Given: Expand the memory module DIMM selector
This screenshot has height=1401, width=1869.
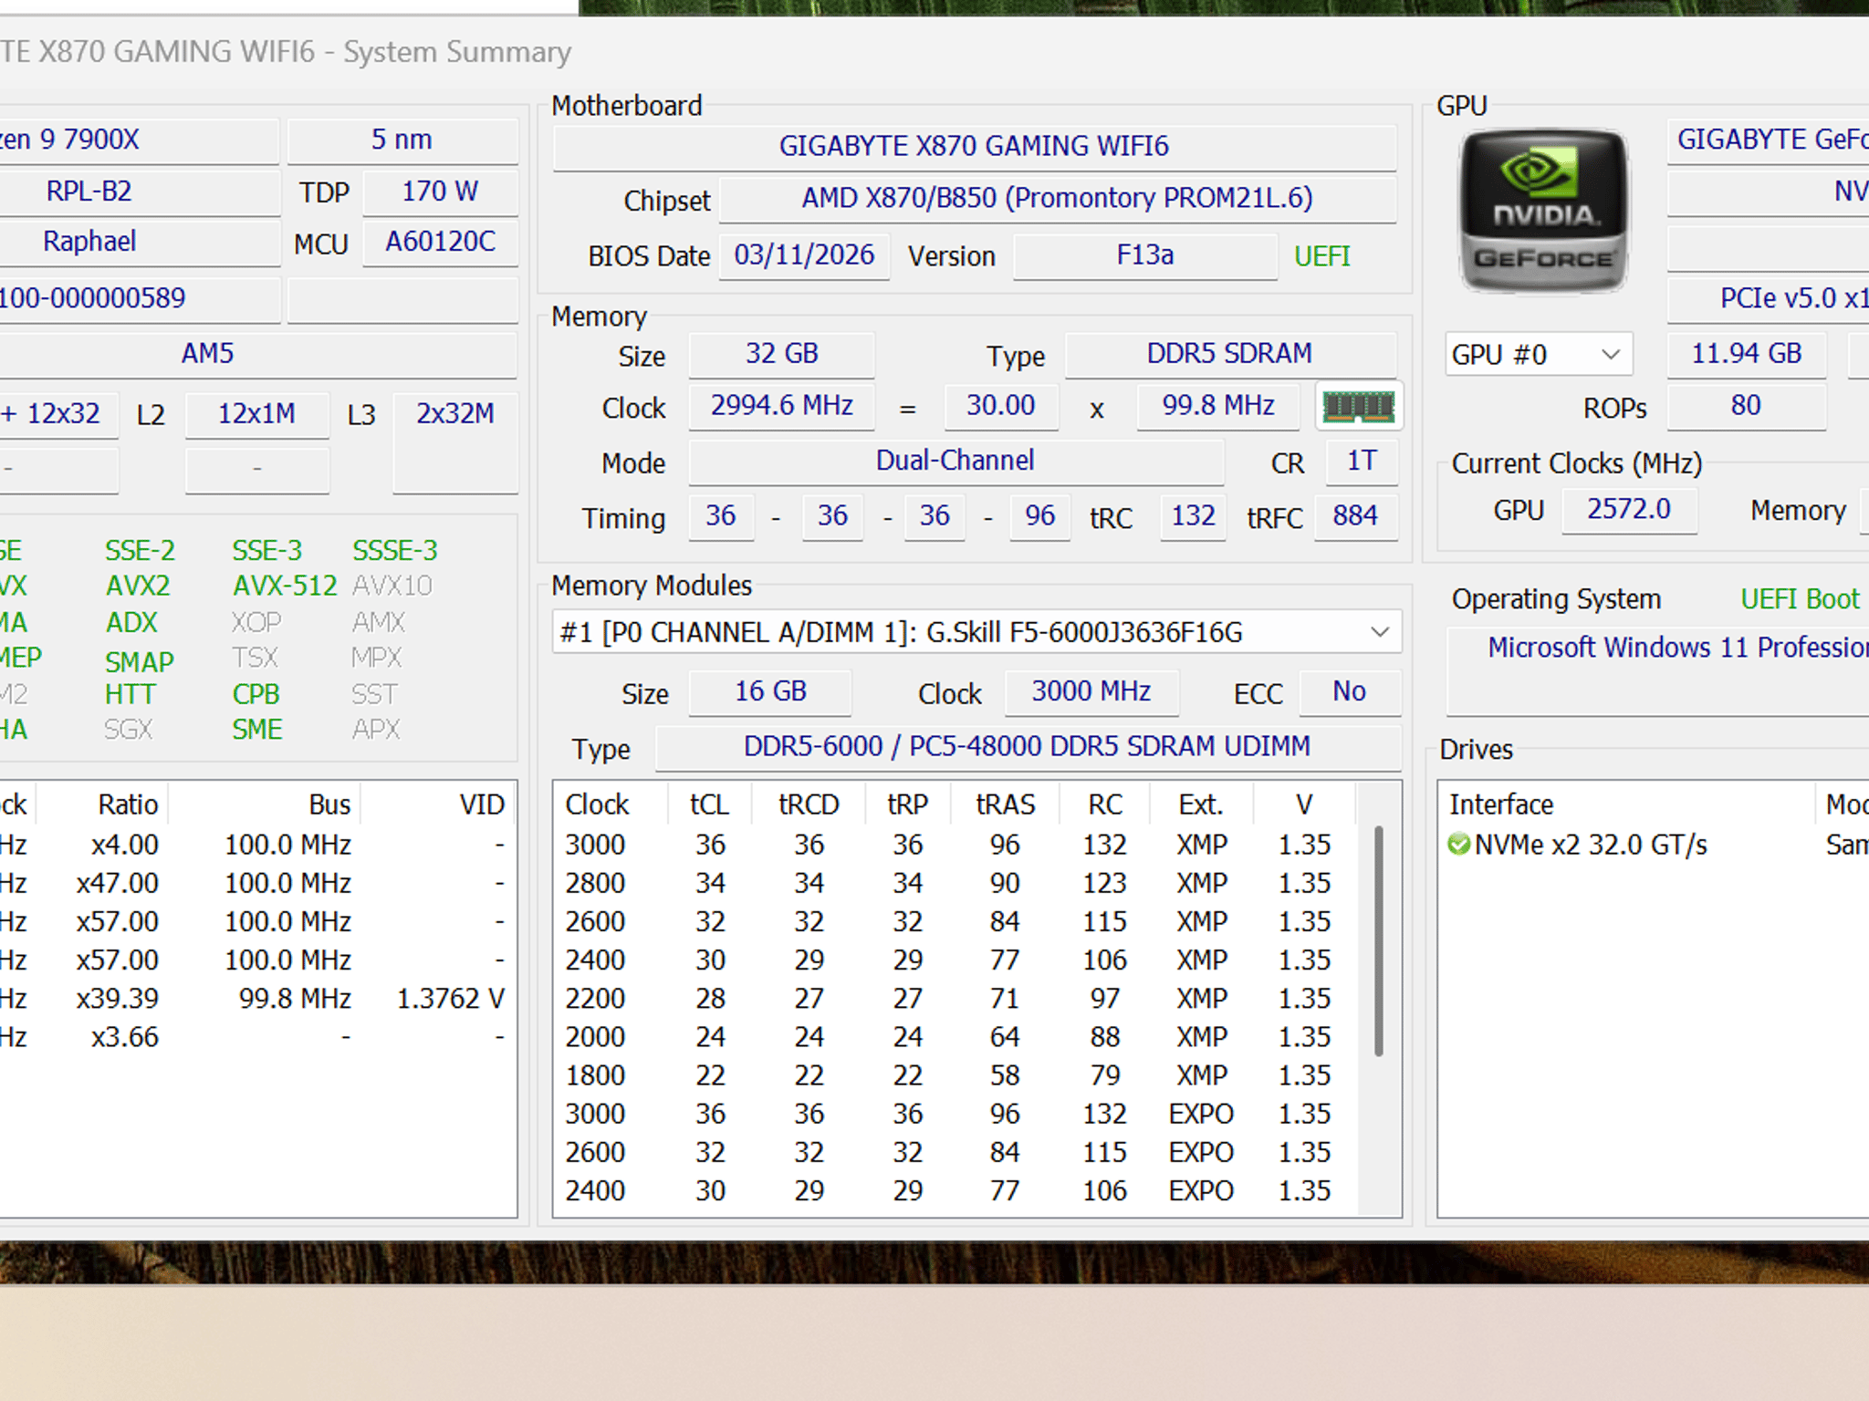Looking at the screenshot, I should coord(976,632).
